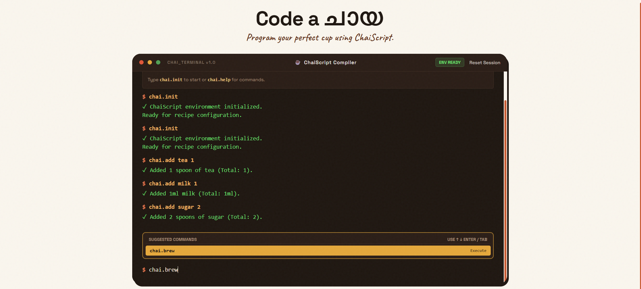Click 'Added 1 spoon of tea' output line
The image size is (641, 289).
click(x=197, y=170)
